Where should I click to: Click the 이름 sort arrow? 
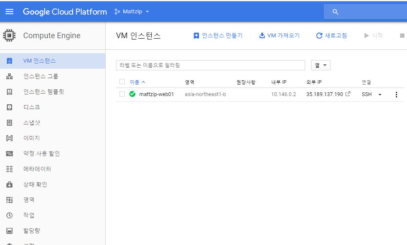point(143,82)
